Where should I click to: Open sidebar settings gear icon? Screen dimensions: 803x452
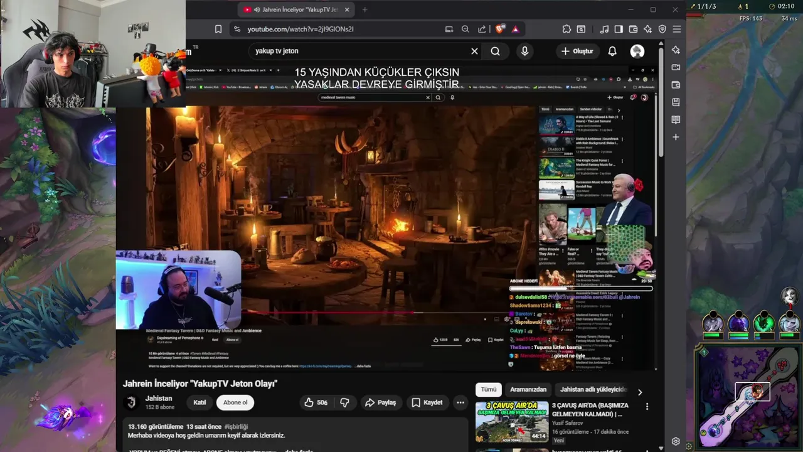[676, 441]
